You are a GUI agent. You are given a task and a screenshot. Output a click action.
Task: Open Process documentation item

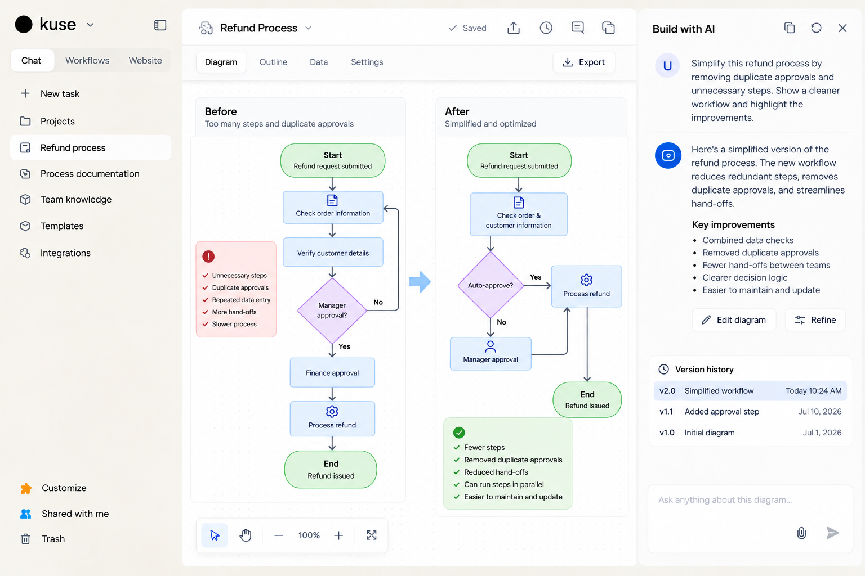click(x=91, y=174)
